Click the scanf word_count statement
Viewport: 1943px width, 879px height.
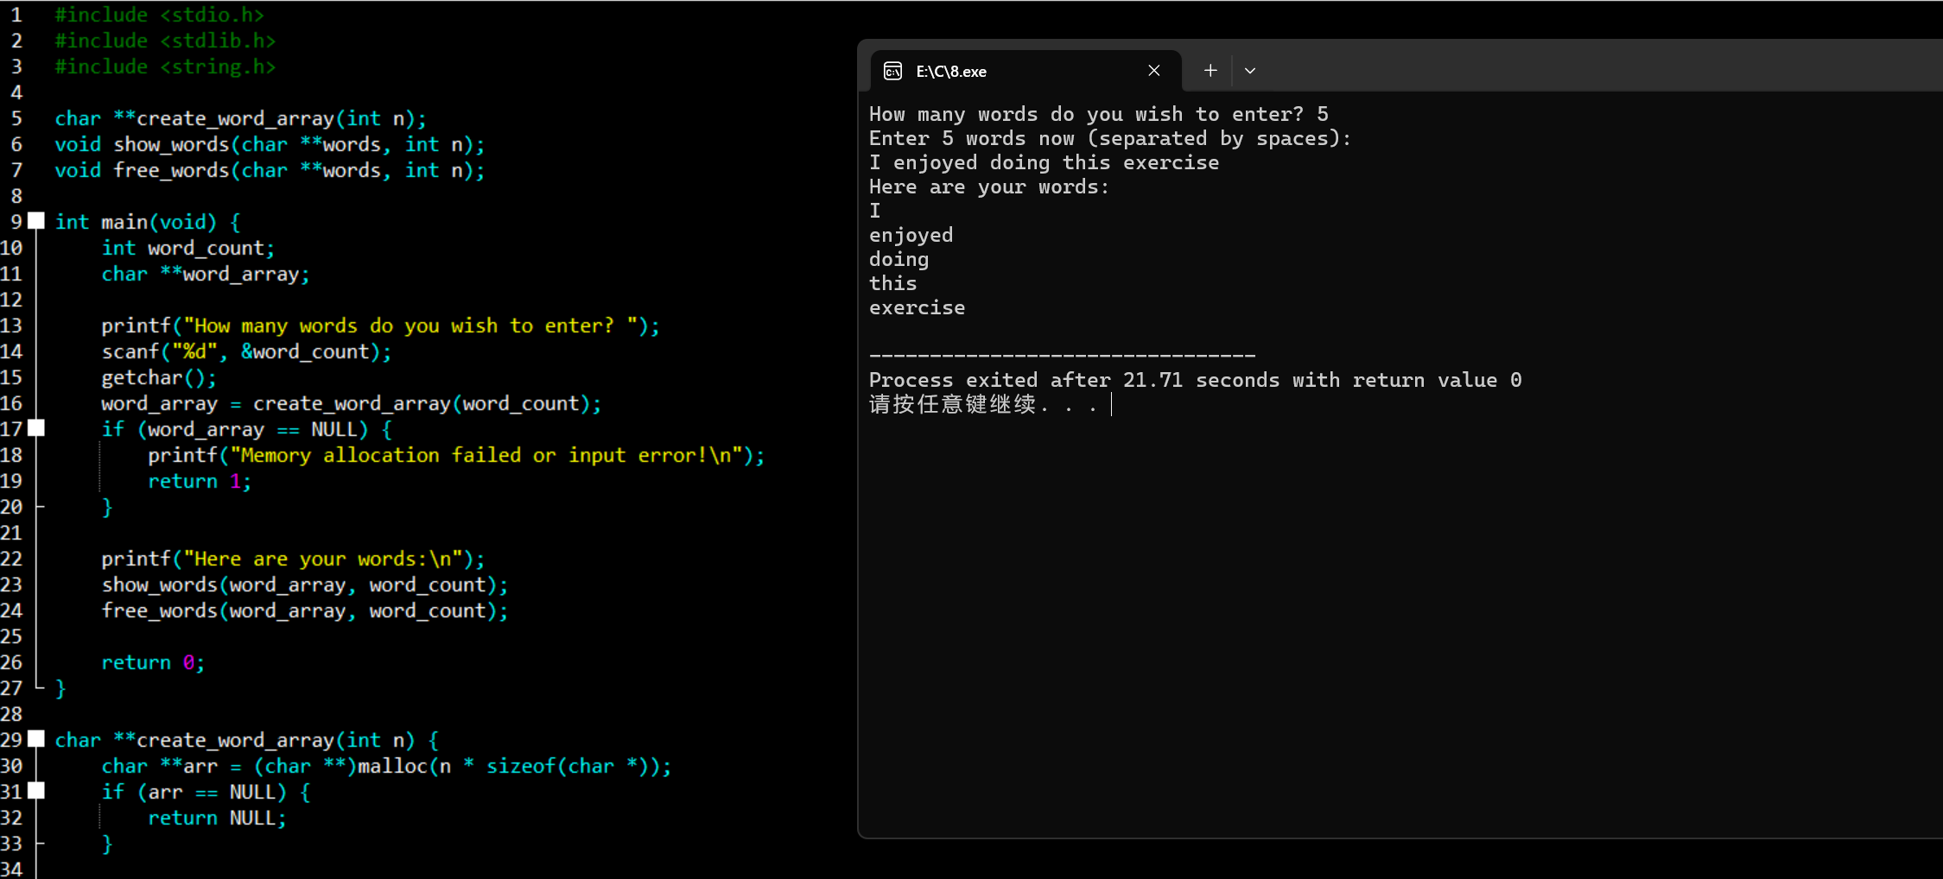click(x=246, y=351)
